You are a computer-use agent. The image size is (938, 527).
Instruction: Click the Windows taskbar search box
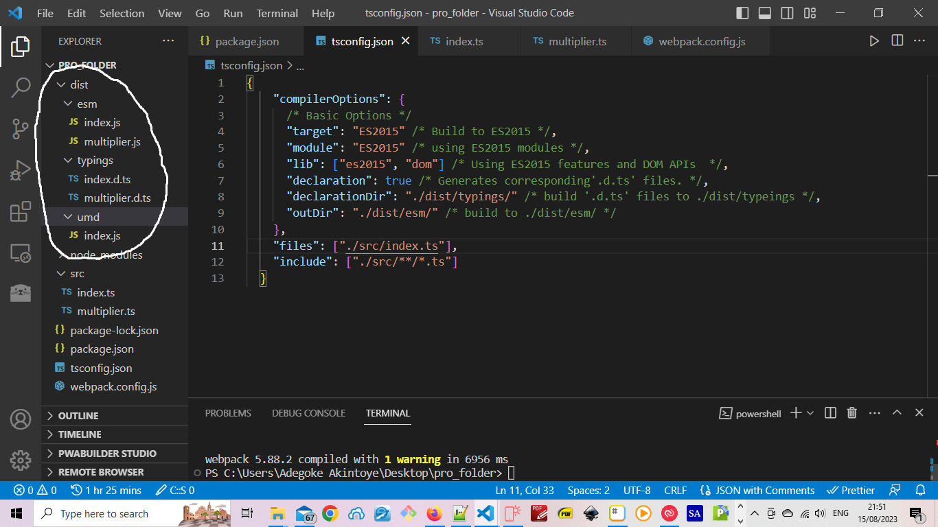click(104, 514)
